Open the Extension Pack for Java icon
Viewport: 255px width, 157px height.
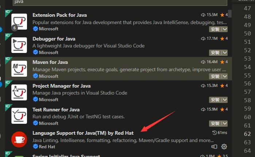pos(19,22)
